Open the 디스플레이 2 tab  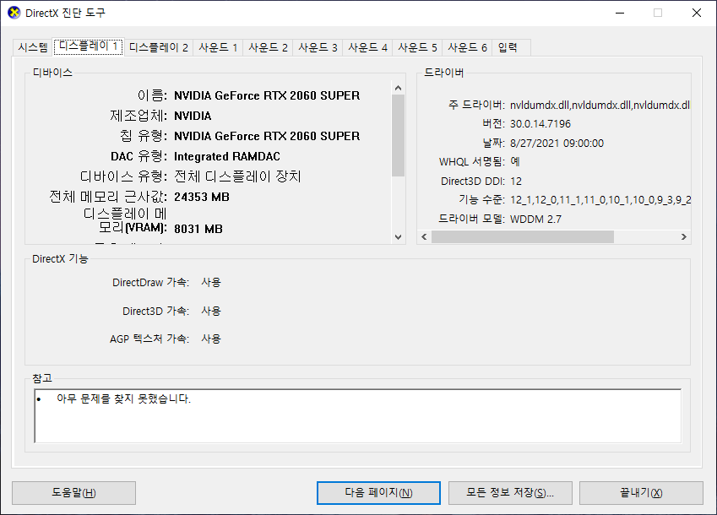pos(159,47)
